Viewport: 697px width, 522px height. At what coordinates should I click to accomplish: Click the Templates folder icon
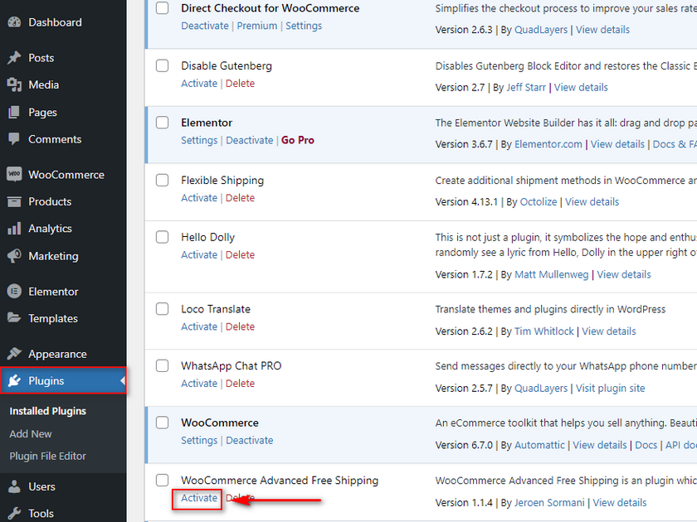[x=14, y=318]
